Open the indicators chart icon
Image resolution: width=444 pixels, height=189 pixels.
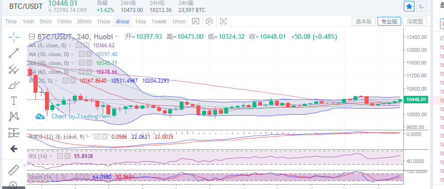pos(196,22)
